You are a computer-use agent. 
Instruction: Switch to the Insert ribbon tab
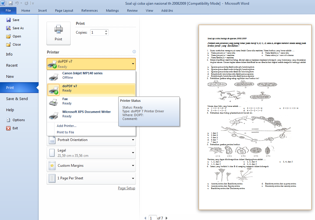coord(42,11)
